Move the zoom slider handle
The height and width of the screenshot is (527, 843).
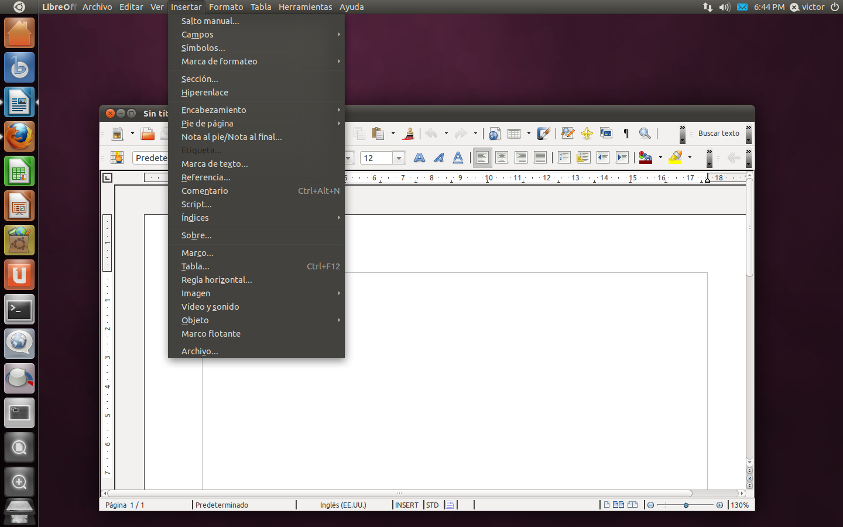686,505
